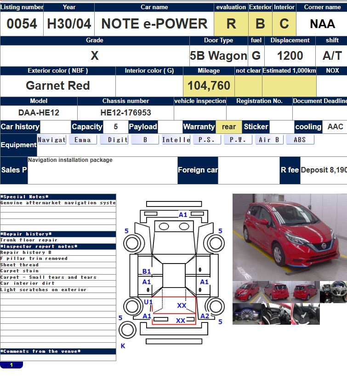Click the corner name NAA
The height and width of the screenshot is (385, 347).
[322, 24]
